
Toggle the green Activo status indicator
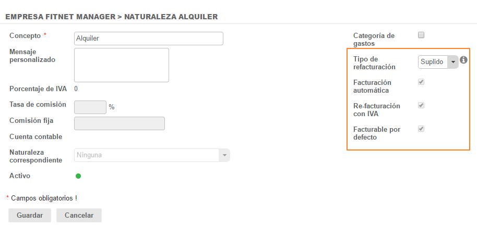pos(78,176)
